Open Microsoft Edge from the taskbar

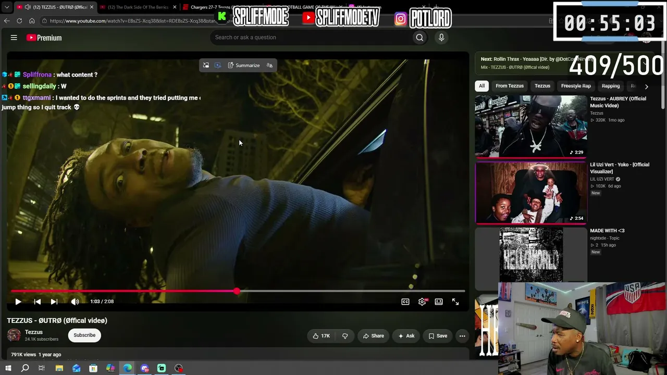pyautogui.click(x=128, y=369)
